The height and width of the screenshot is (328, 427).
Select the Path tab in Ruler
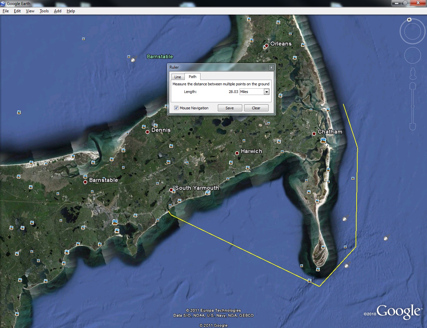[192, 77]
